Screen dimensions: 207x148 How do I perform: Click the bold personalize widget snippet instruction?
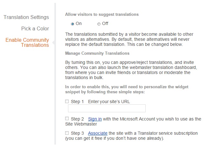[x=127, y=89]
